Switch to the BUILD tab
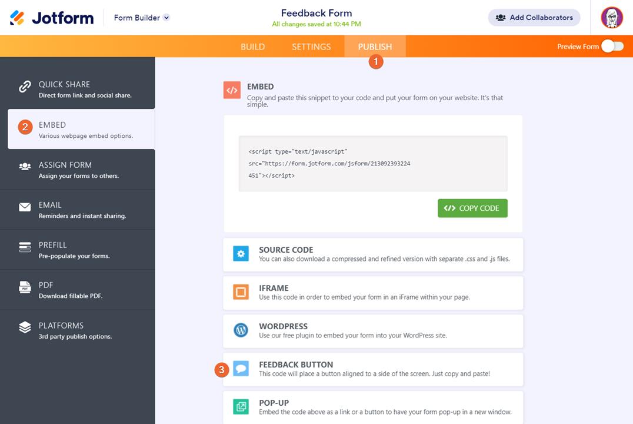Screen dimensions: 633x424 pos(253,47)
